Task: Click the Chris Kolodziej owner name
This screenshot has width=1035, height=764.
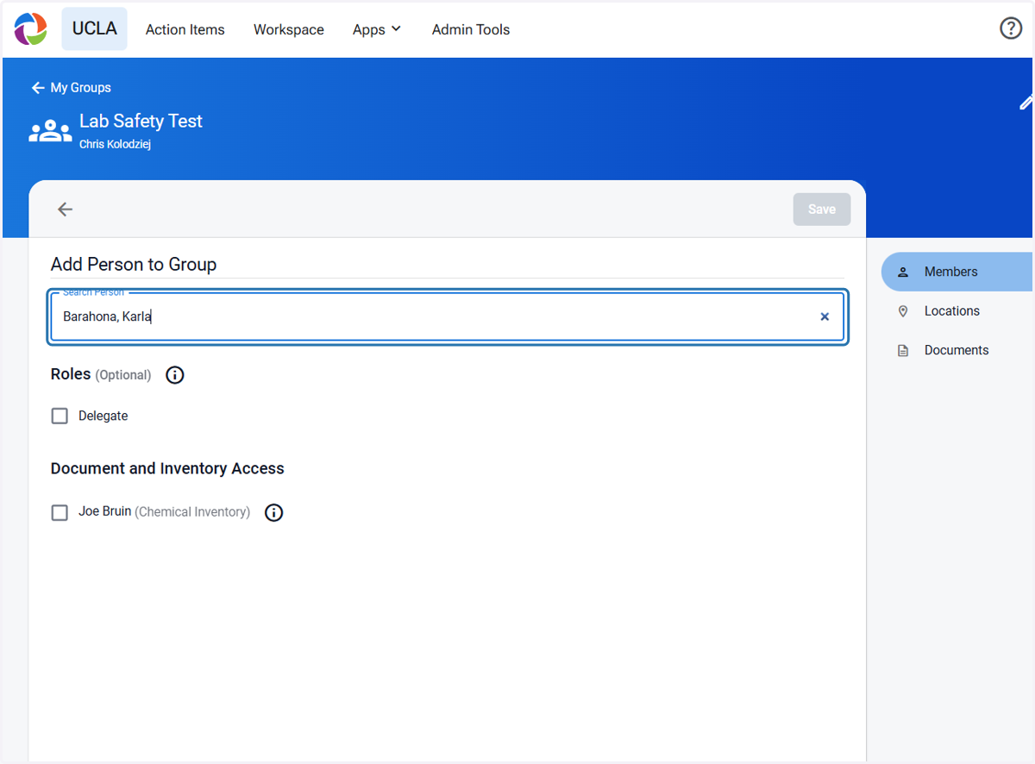Action: tap(115, 145)
